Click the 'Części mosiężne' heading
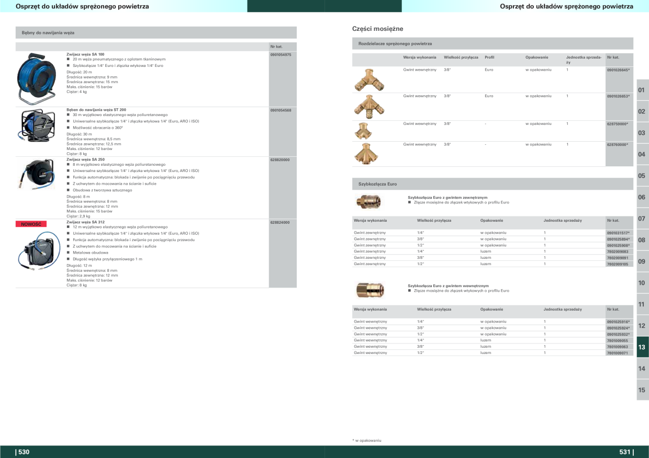The width and height of the screenshot is (649, 458). (378, 29)
